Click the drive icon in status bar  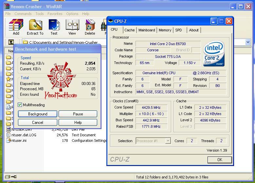pos(7,177)
